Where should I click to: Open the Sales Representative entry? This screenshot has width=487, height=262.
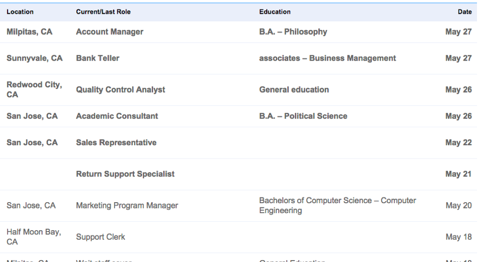(116, 143)
